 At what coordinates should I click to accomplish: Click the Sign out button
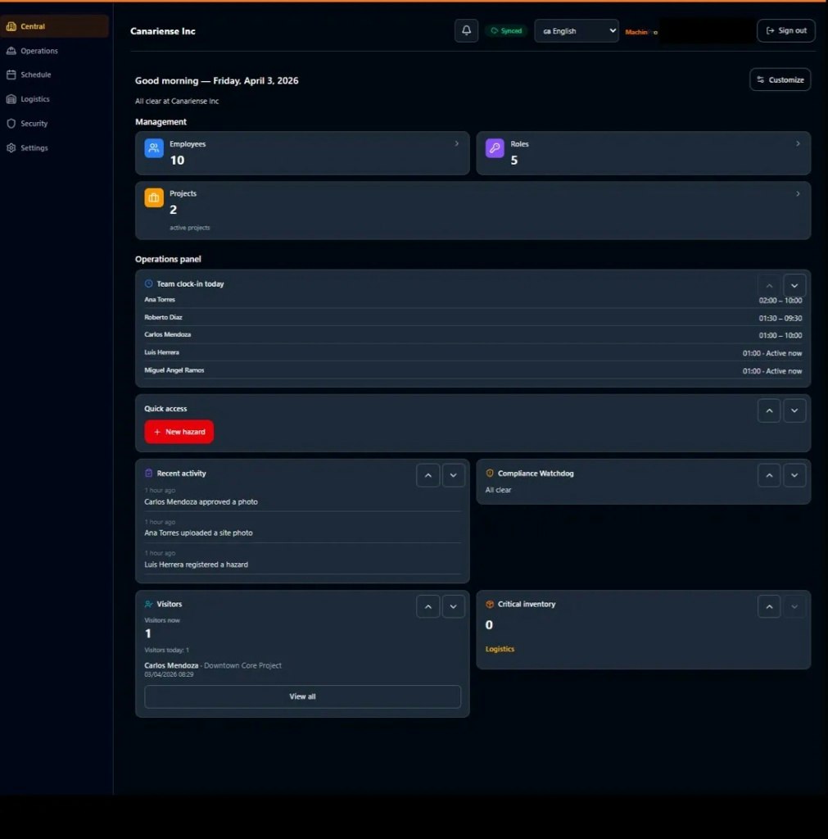(785, 30)
